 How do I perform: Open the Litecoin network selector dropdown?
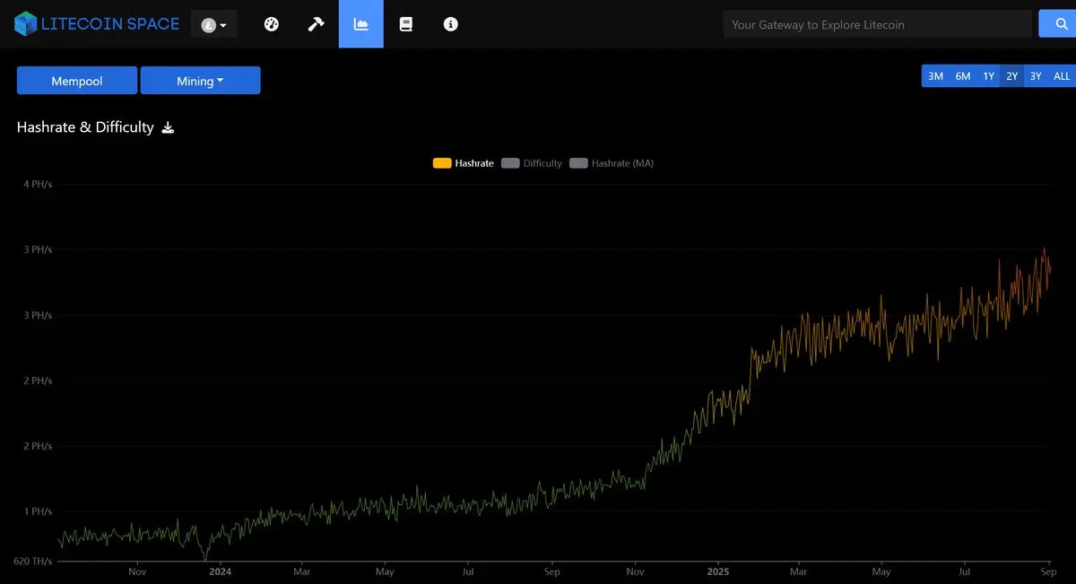pos(214,25)
